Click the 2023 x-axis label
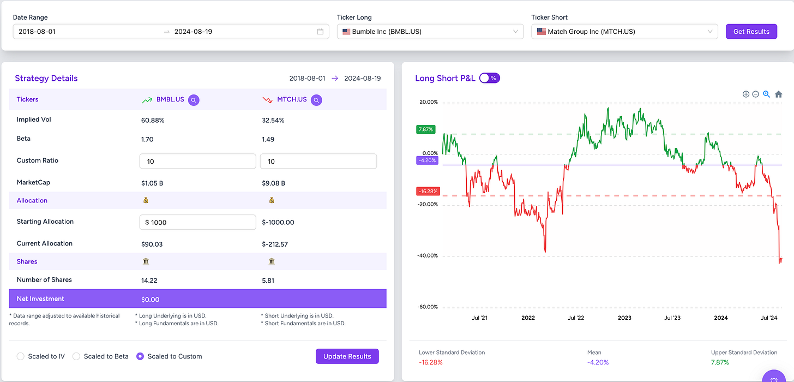The height and width of the screenshot is (382, 794). pyautogui.click(x=624, y=318)
